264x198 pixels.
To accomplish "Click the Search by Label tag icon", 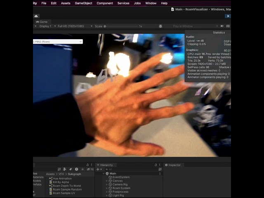I will (71, 169).
